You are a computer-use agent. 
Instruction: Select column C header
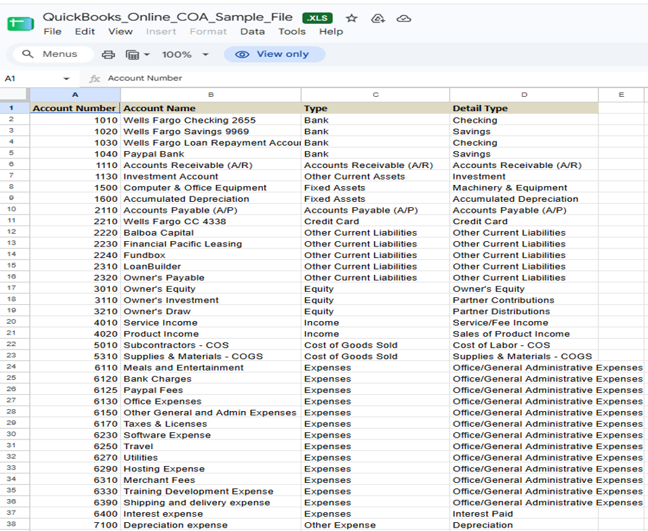click(x=376, y=95)
